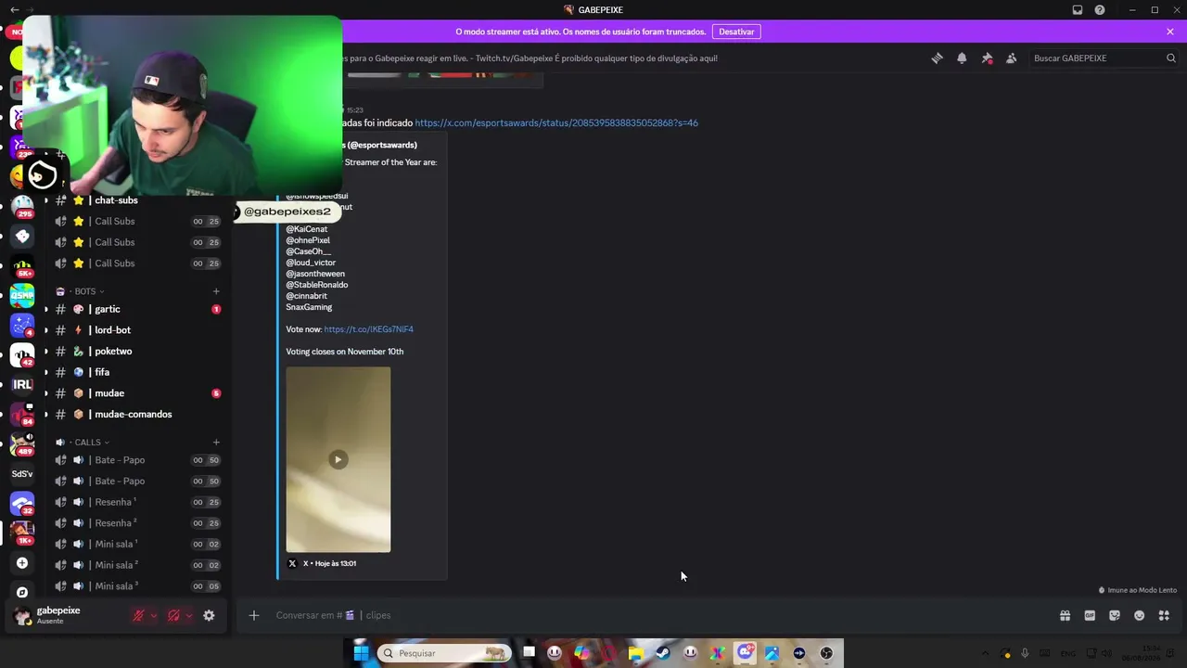Viewport: 1187px width, 668px height.
Task: Play the embedded tweet video
Action: pos(338,459)
